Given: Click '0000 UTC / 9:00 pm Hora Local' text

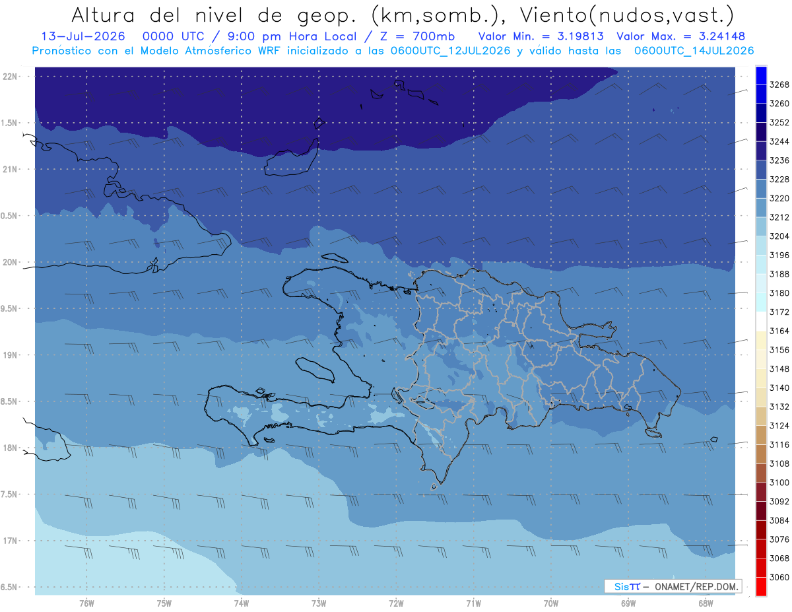Looking at the screenshot, I should tap(255, 37).
